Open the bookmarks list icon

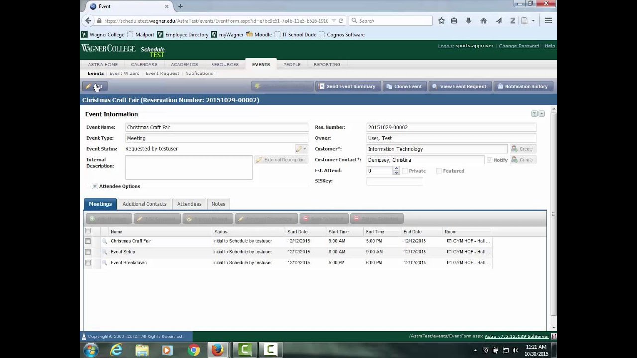click(x=454, y=21)
